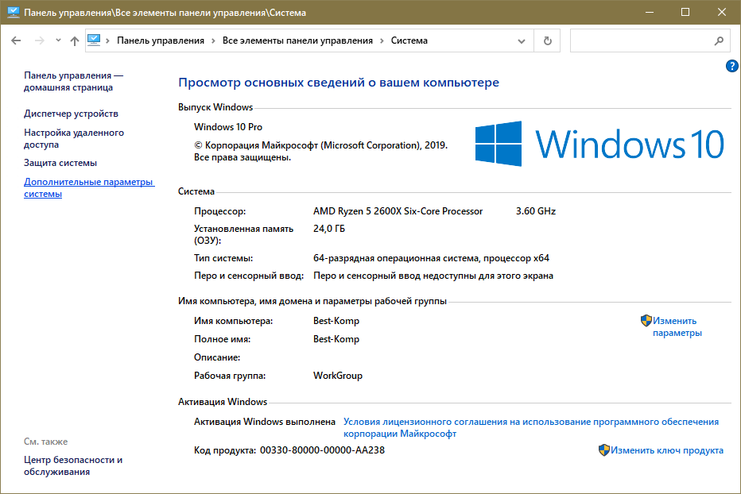Click the shield icon beside Изменить ключ продукта
Viewport: 741px width, 494px height.
[x=604, y=450]
